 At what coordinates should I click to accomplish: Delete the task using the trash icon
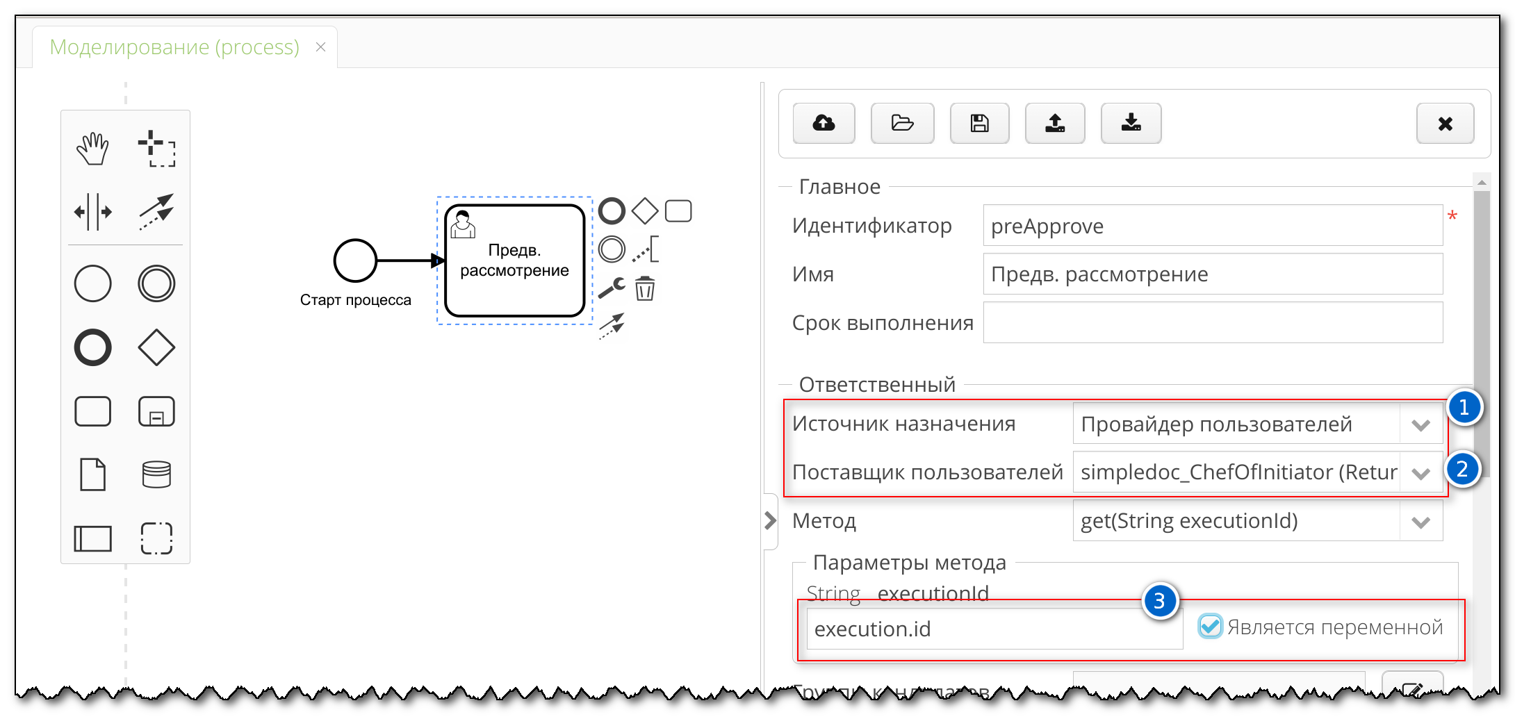click(643, 289)
